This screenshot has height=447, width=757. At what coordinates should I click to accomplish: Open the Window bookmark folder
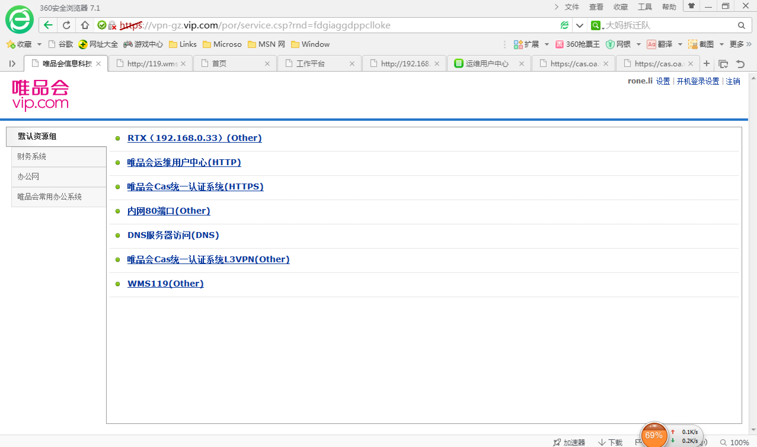click(311, 44)
